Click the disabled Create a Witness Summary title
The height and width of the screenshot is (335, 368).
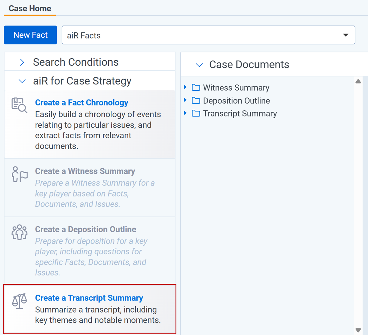point(85,171)
